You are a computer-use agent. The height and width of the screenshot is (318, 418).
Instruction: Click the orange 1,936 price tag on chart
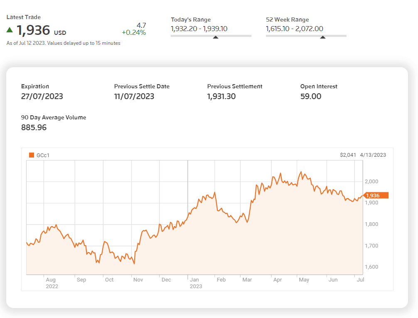pyautogui.click(x=376, y=195)
